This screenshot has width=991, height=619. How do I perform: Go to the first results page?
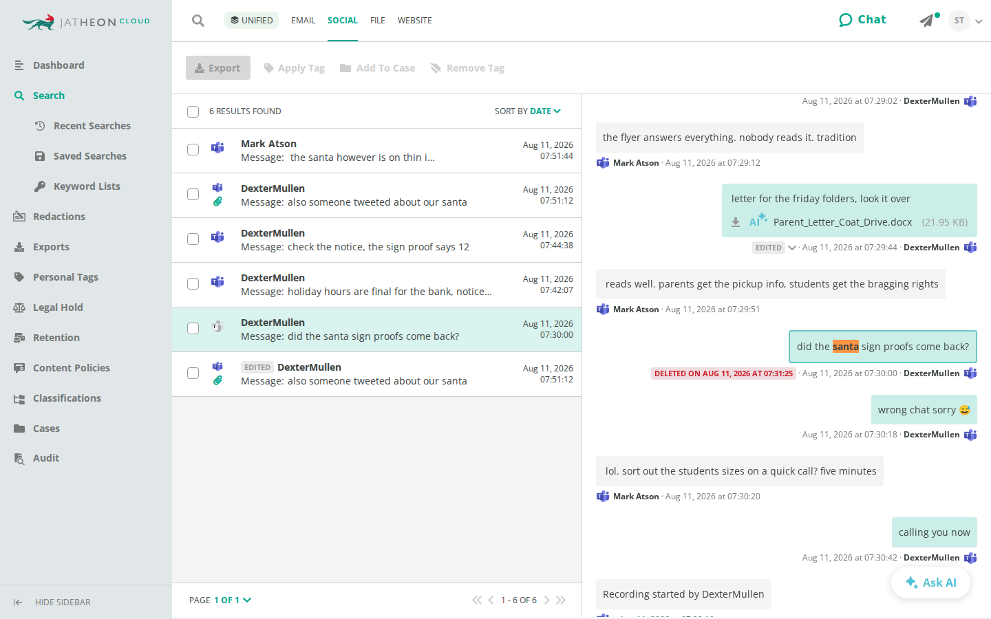pyautogui.click(x=477, y=600)
